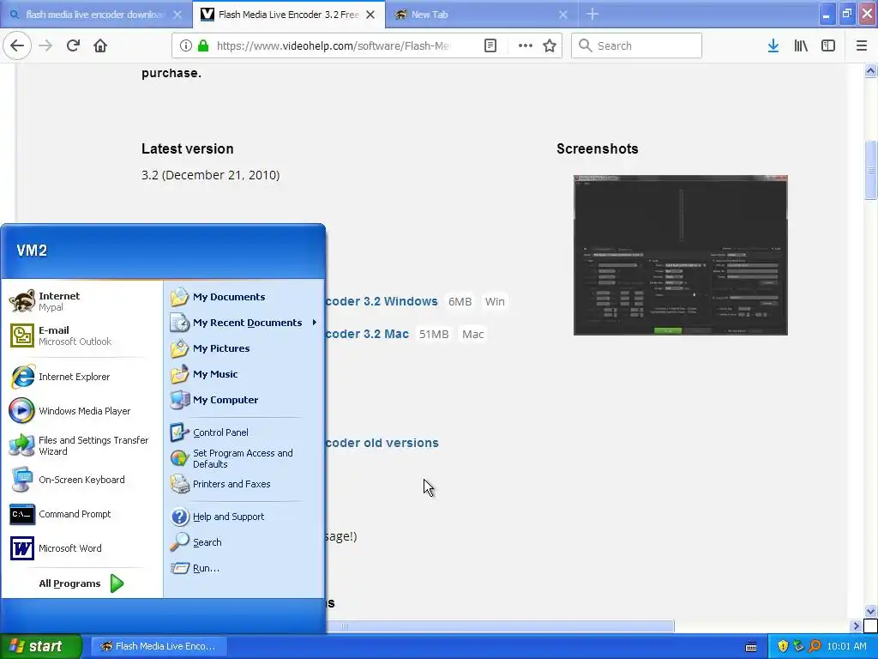
Task: Open Microsoft Outlook E-mail entry
Action: (81, 336)
